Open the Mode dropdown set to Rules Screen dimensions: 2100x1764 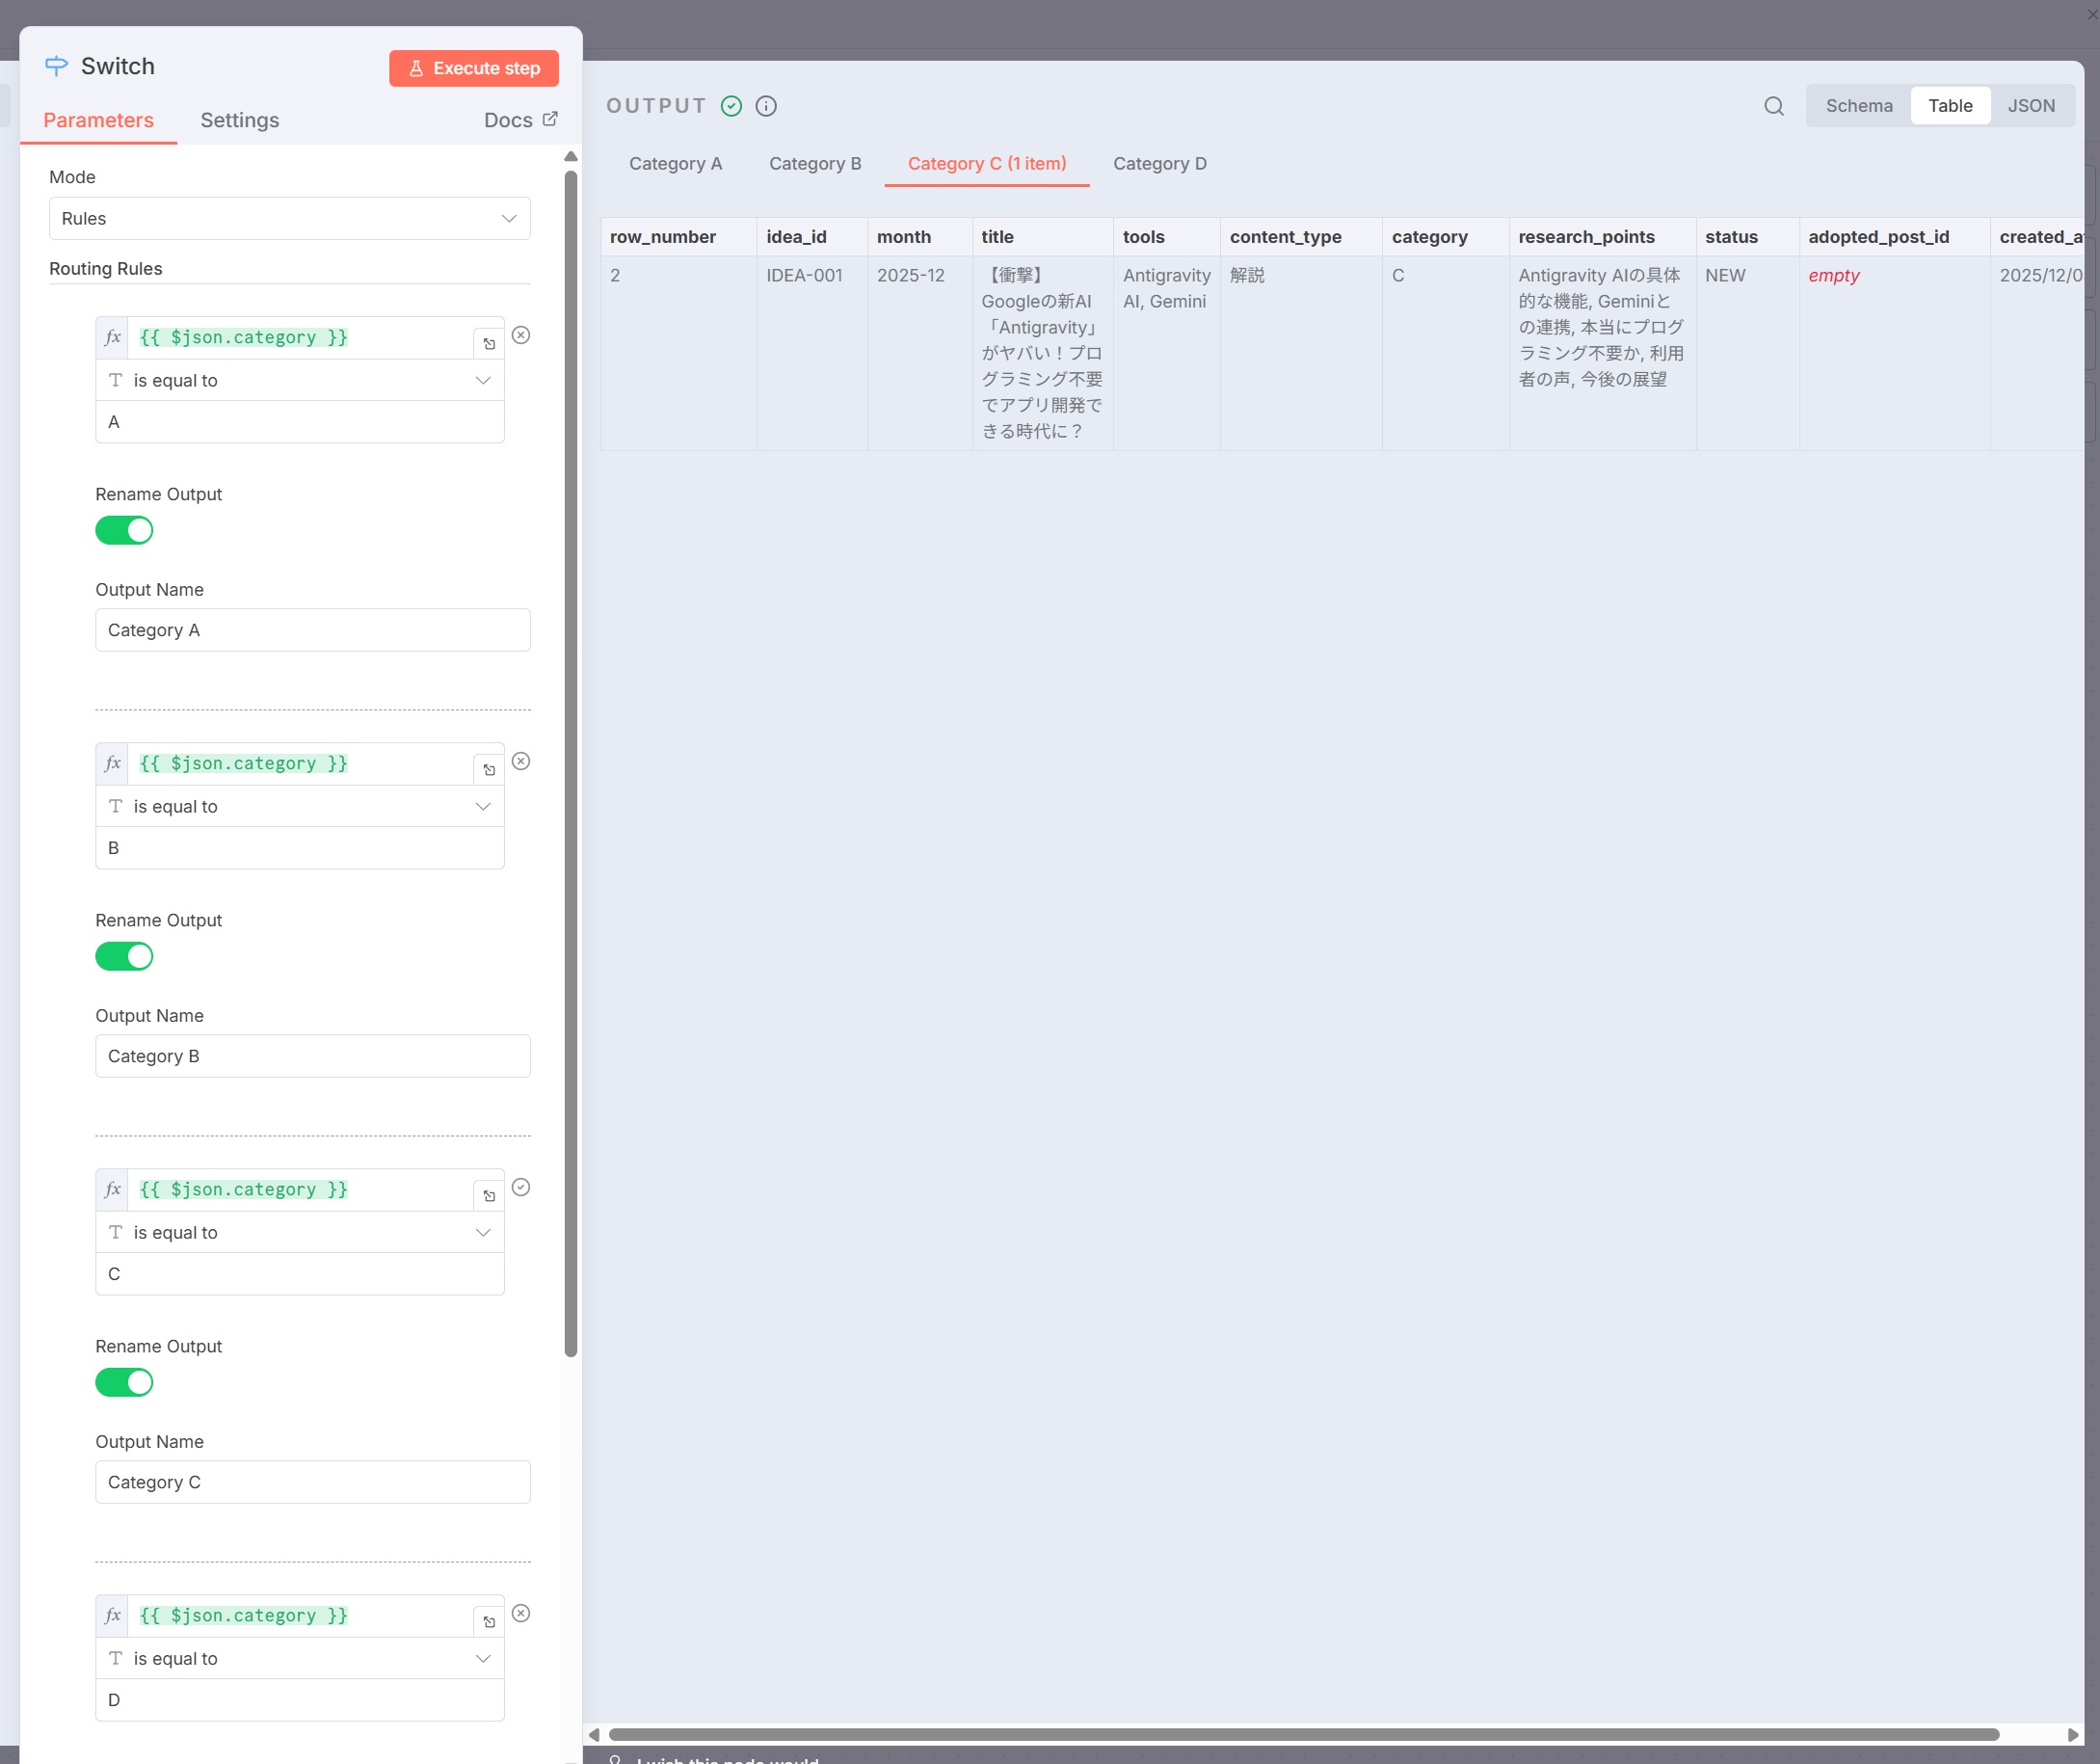(289, 218)
